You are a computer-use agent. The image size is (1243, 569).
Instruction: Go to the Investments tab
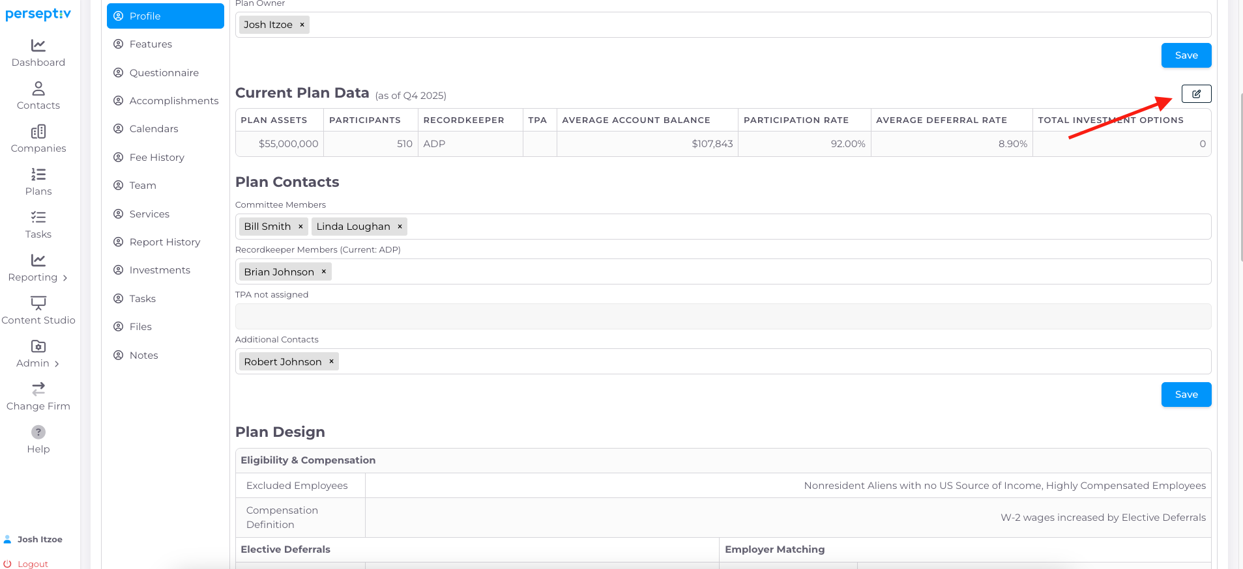(x=166, y=270)
